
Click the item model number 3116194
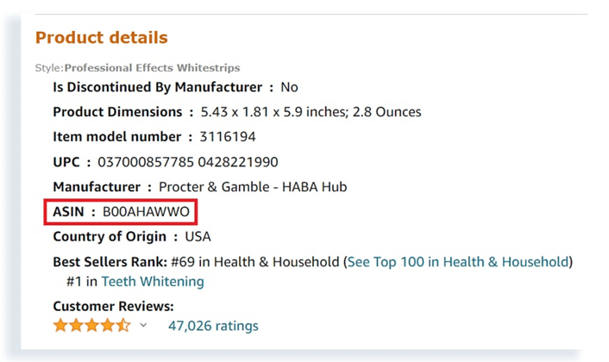click(x=228, y=137)
